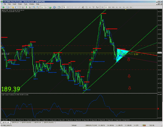163x127 pixels.
Task: Open the Insert menu
Action: click(x=14, y=4)
